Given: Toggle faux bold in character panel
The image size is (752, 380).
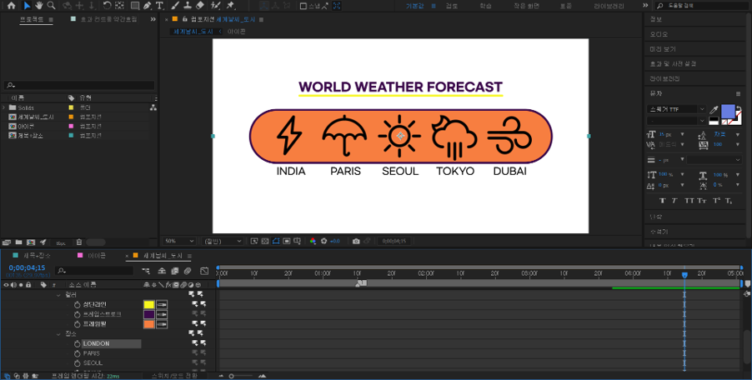Looking at the screenshot, I should [662, 200].
